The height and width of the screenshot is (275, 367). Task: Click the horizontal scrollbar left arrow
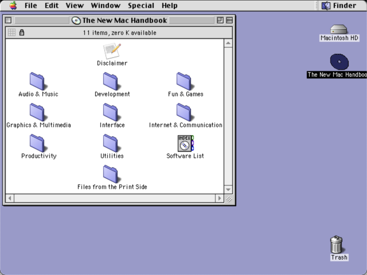[x=10, y=198]
